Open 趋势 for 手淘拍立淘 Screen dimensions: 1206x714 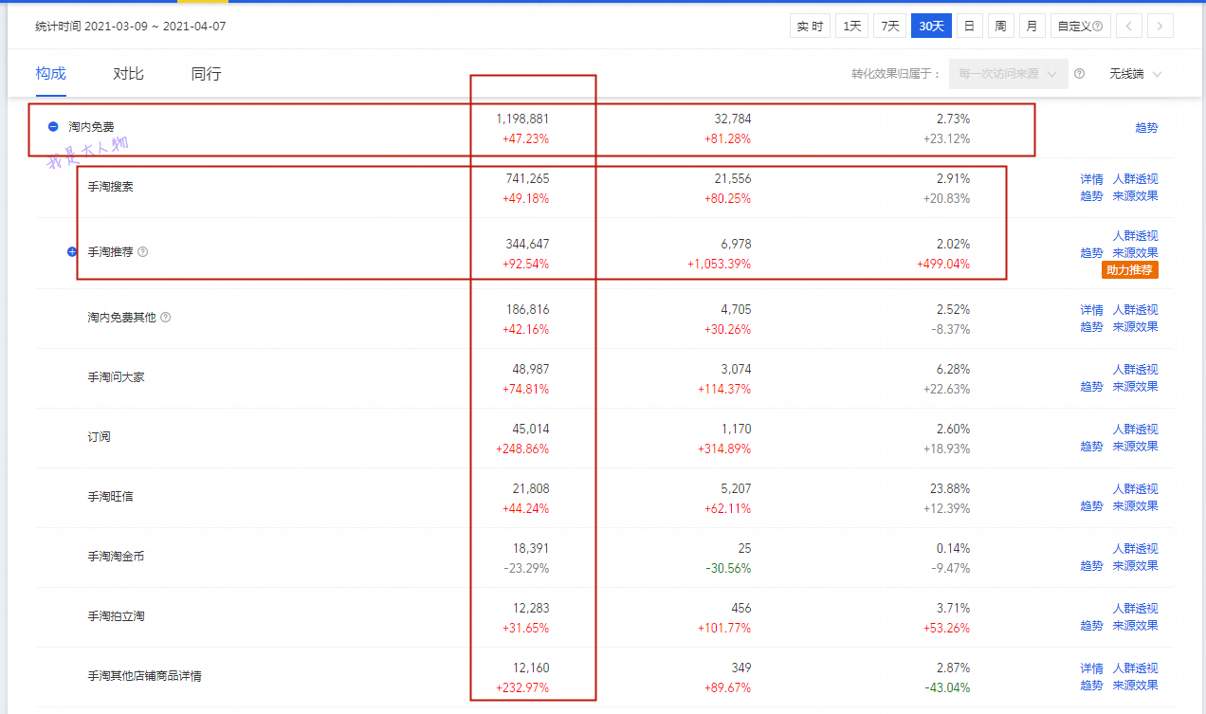(1091, 626)
